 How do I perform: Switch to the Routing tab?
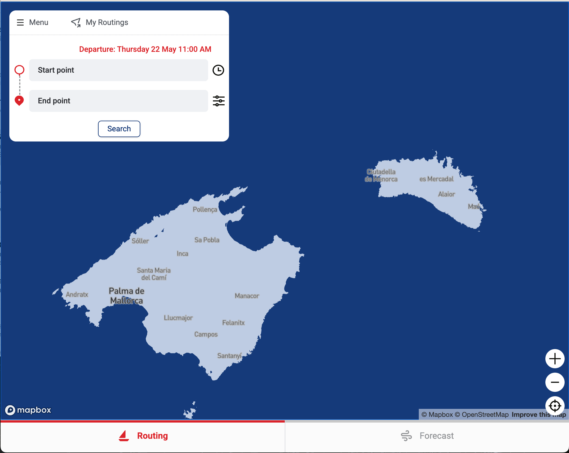143,436
